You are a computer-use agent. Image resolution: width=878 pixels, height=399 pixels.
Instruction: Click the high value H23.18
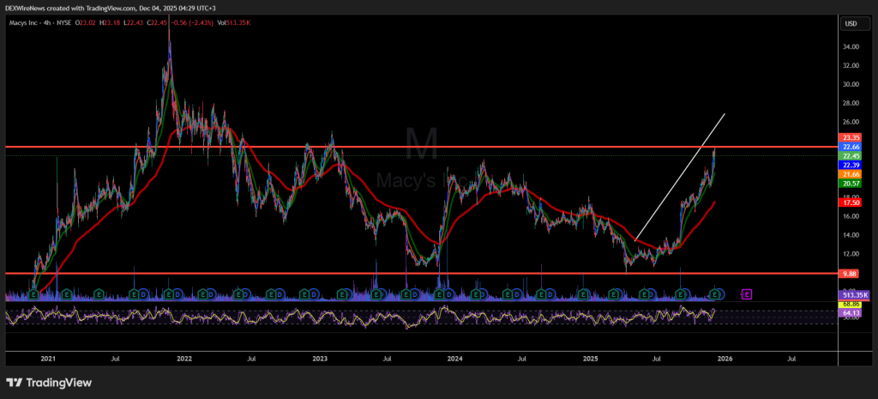(109, 23)
